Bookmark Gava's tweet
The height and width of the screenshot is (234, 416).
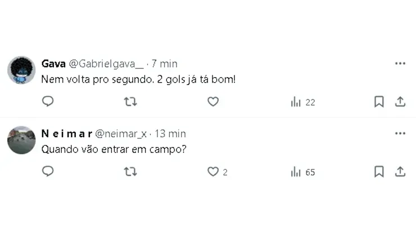point(379,101)
